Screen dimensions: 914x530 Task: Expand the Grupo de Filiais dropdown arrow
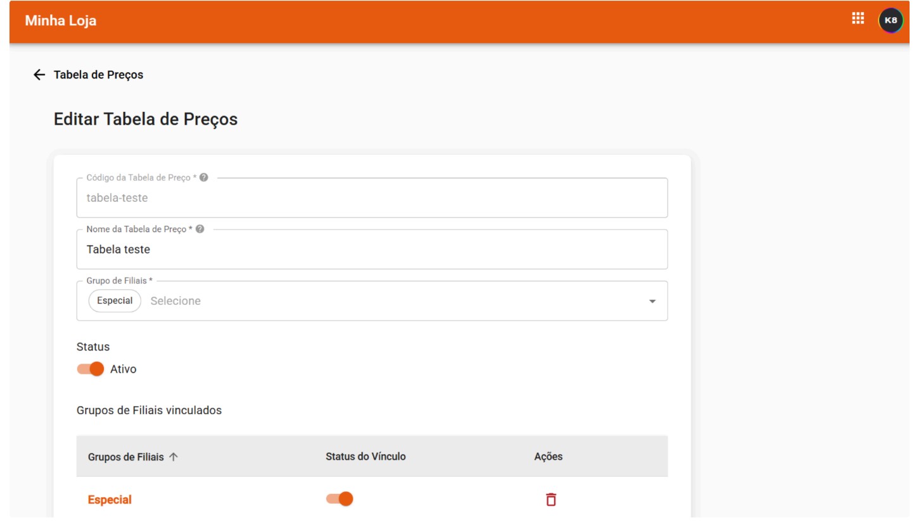[x=652, y=301]
